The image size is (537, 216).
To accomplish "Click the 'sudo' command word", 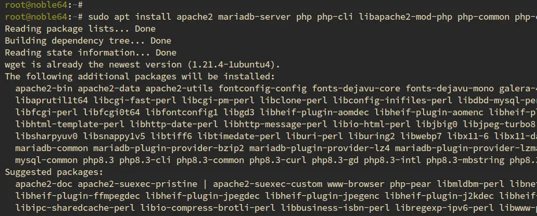I will tap(98, 17).
